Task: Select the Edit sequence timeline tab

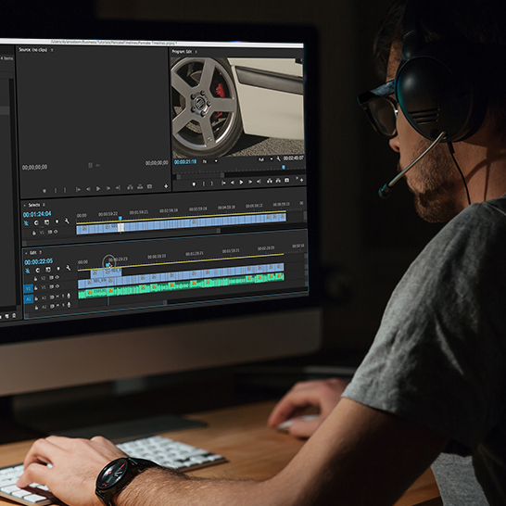Action: [x=33, y=253]
